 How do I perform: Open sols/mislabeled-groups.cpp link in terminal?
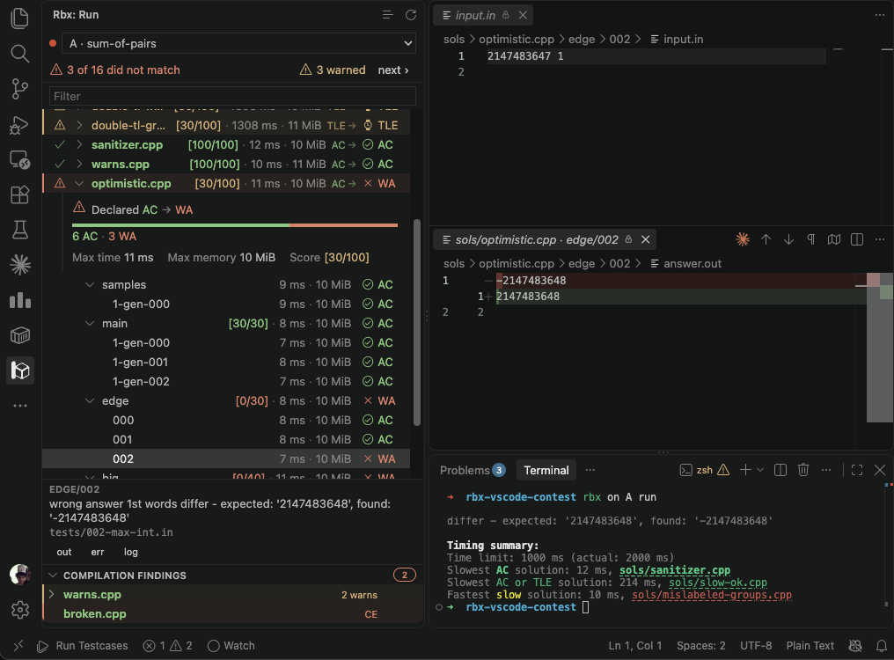[x=712, y=595]
